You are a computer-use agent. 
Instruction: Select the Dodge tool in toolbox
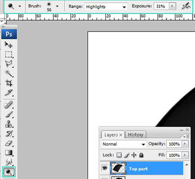click(x=9, y=172)
